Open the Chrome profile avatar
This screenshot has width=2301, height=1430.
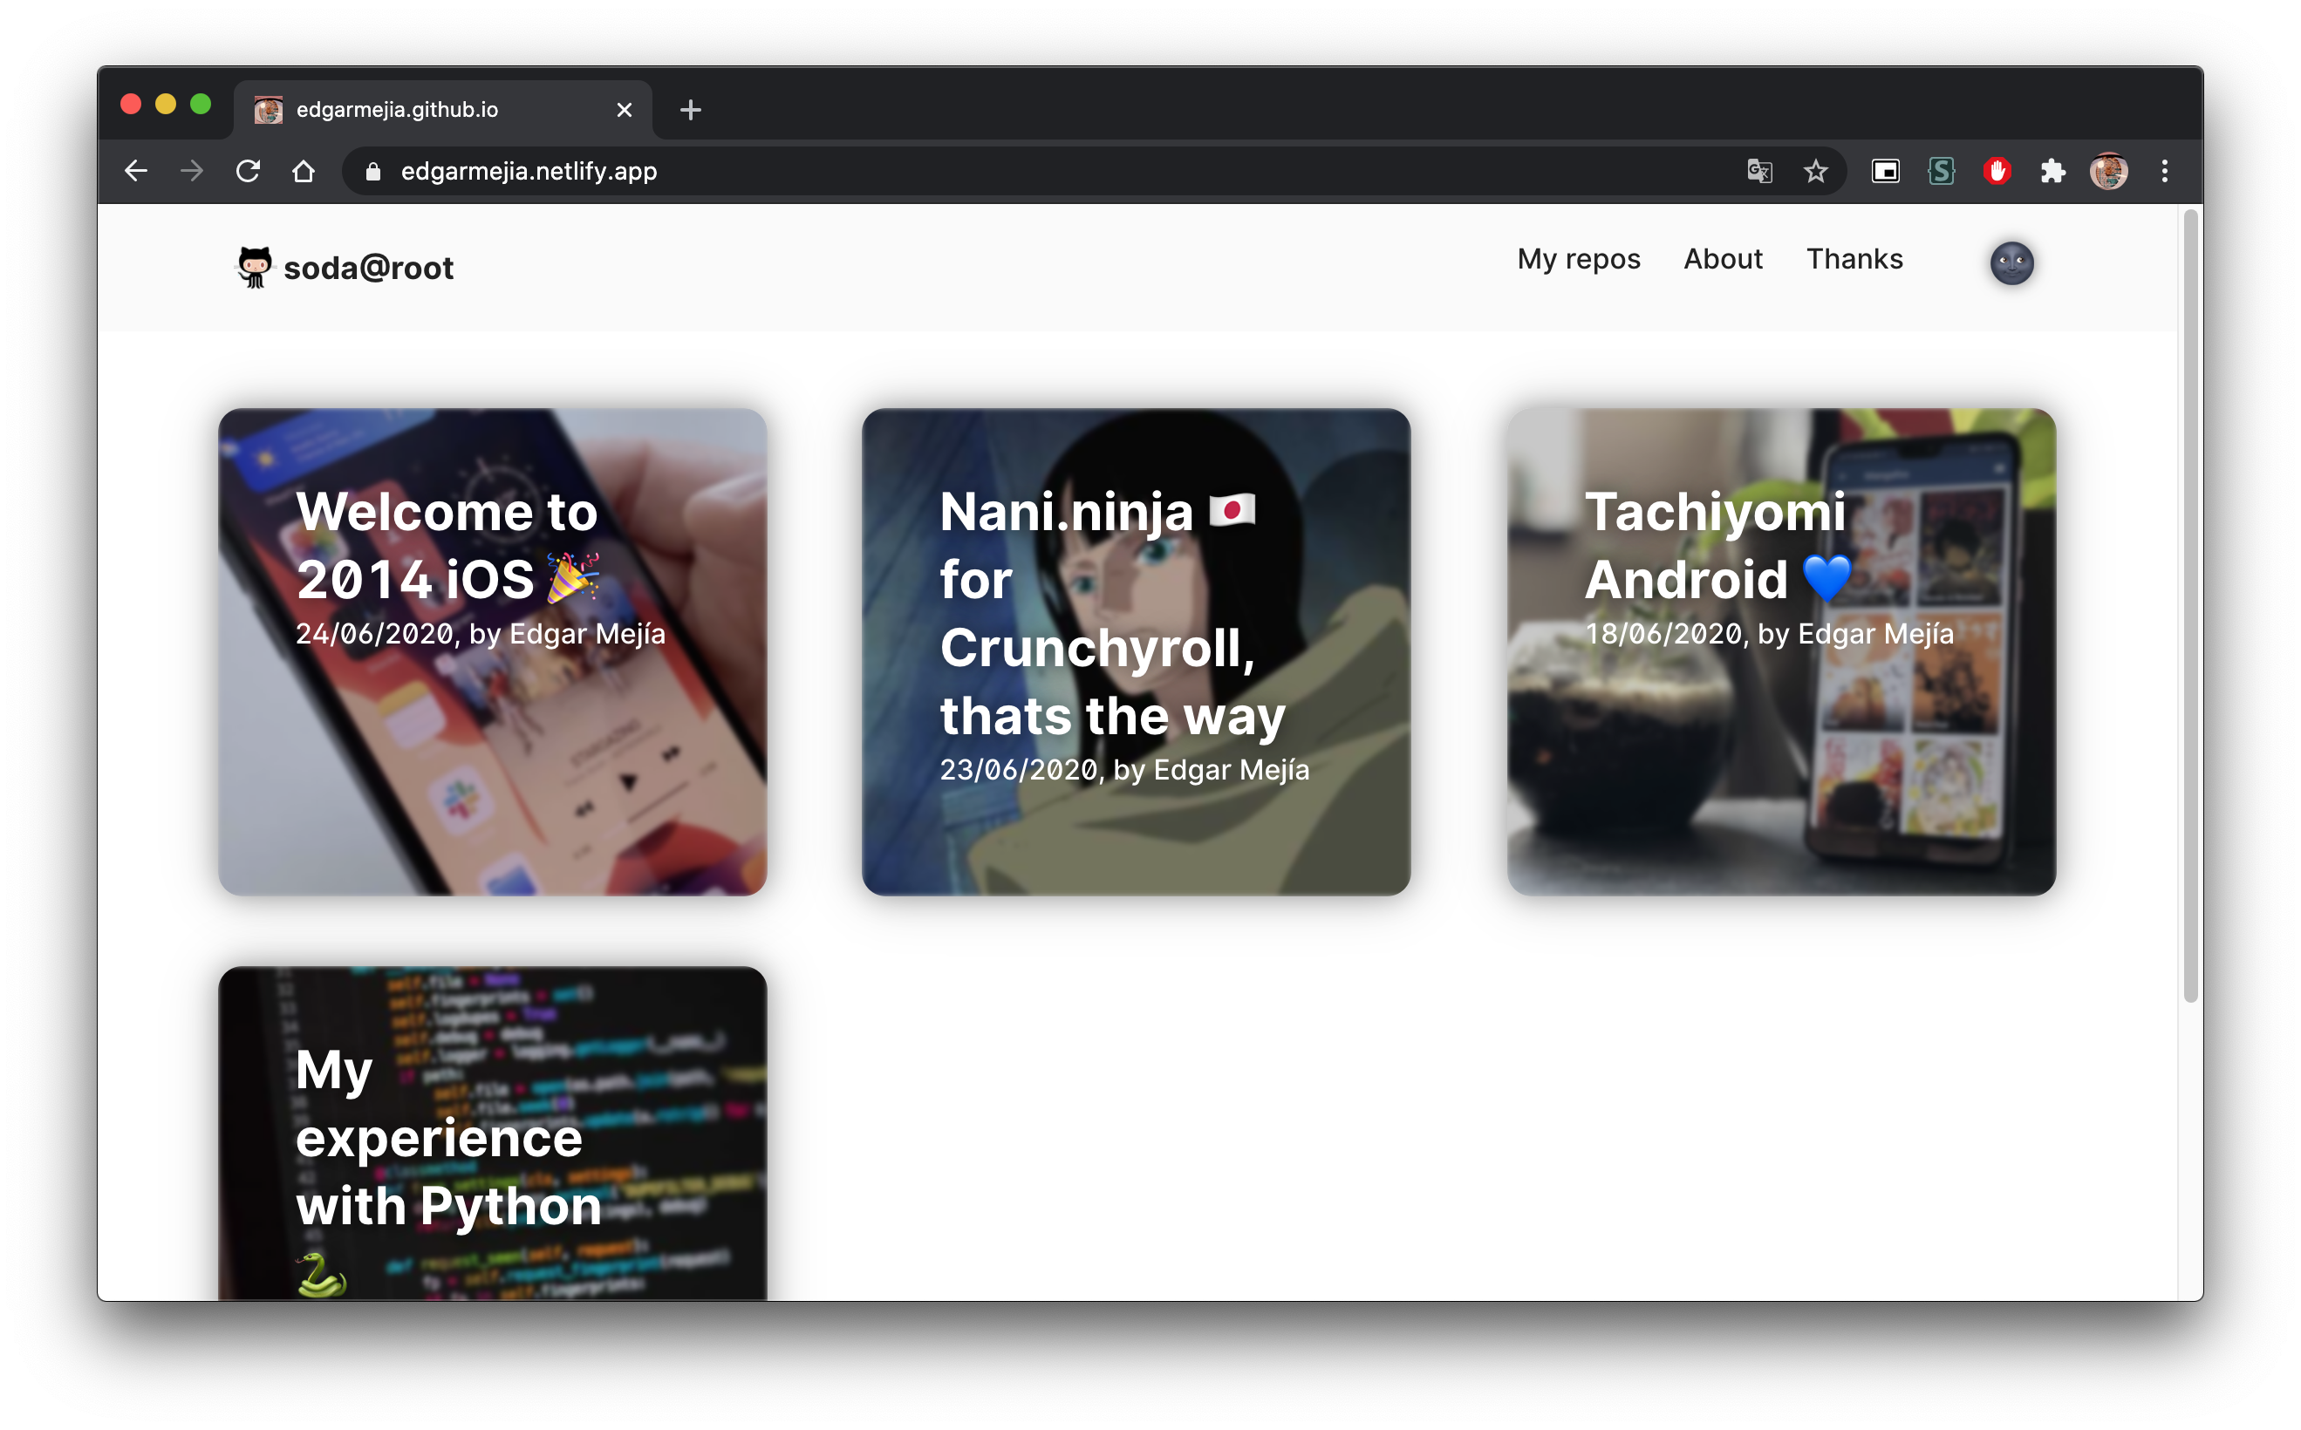coord(2108,171)
